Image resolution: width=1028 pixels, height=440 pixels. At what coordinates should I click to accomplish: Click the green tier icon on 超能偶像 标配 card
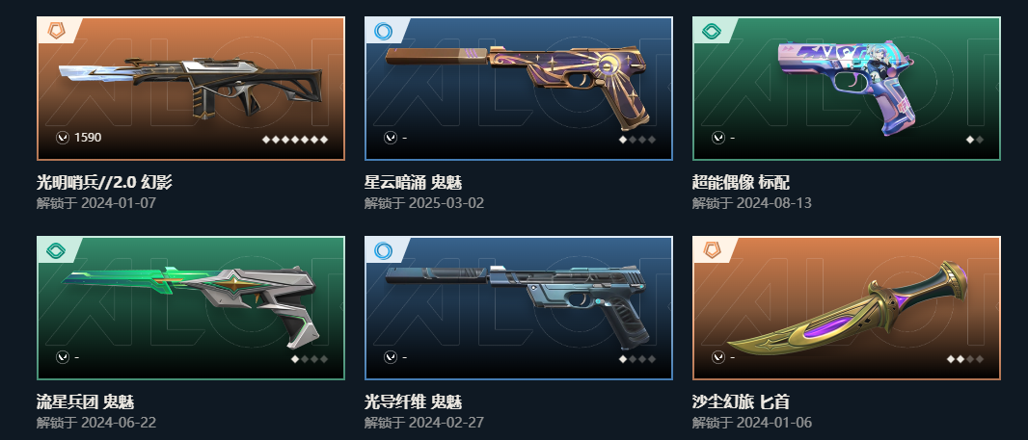coord(712,30)
